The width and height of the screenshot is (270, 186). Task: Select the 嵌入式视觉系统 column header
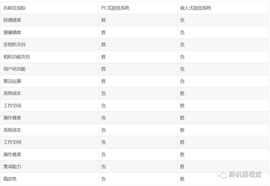click(195, 8)
